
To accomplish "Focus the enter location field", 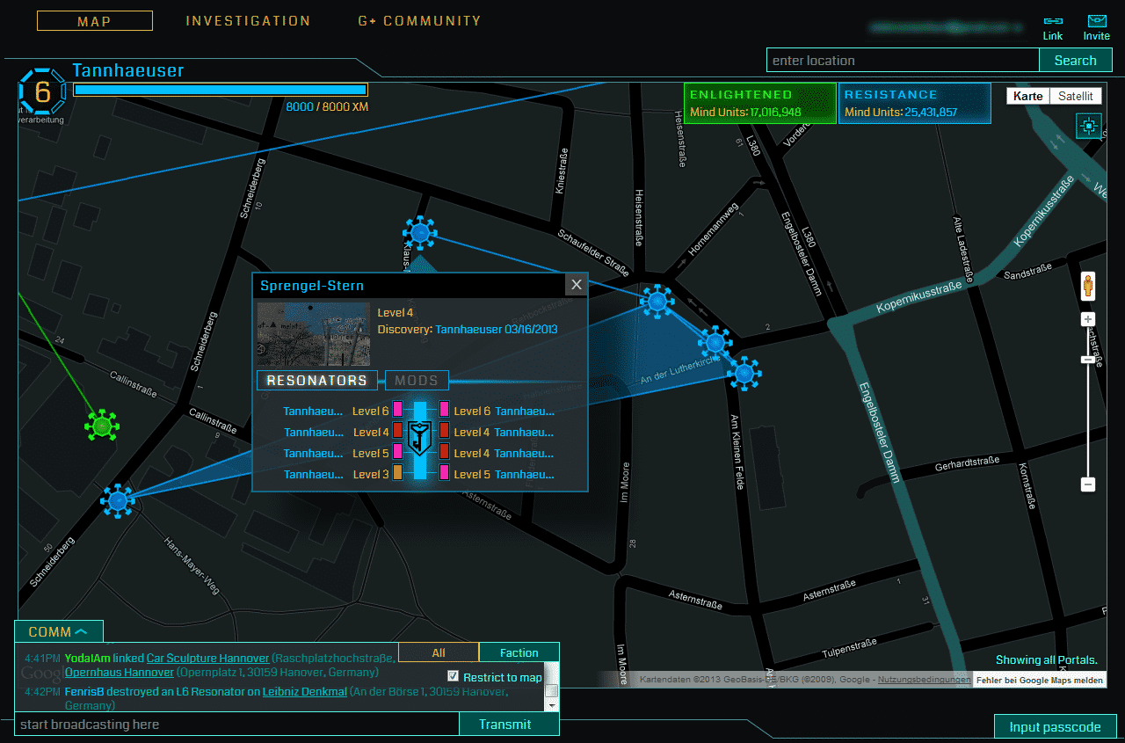I will tap(903, 61).
